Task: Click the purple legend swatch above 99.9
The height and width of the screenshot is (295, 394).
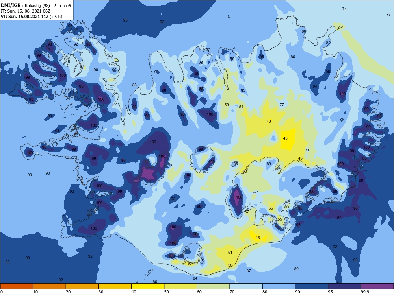Action: coord(377,286)
